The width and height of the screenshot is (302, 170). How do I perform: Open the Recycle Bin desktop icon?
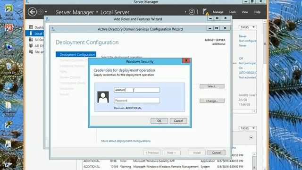(8, 68)
